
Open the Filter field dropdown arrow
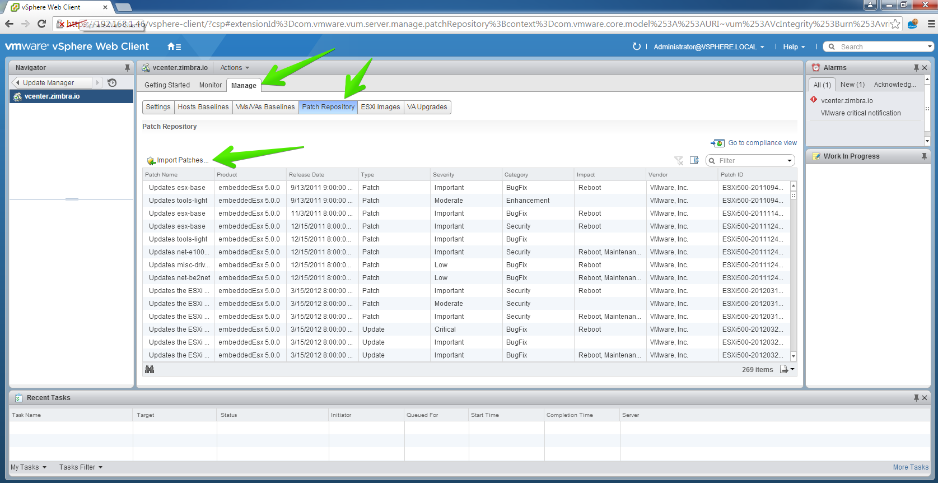(x=790, y=161)
